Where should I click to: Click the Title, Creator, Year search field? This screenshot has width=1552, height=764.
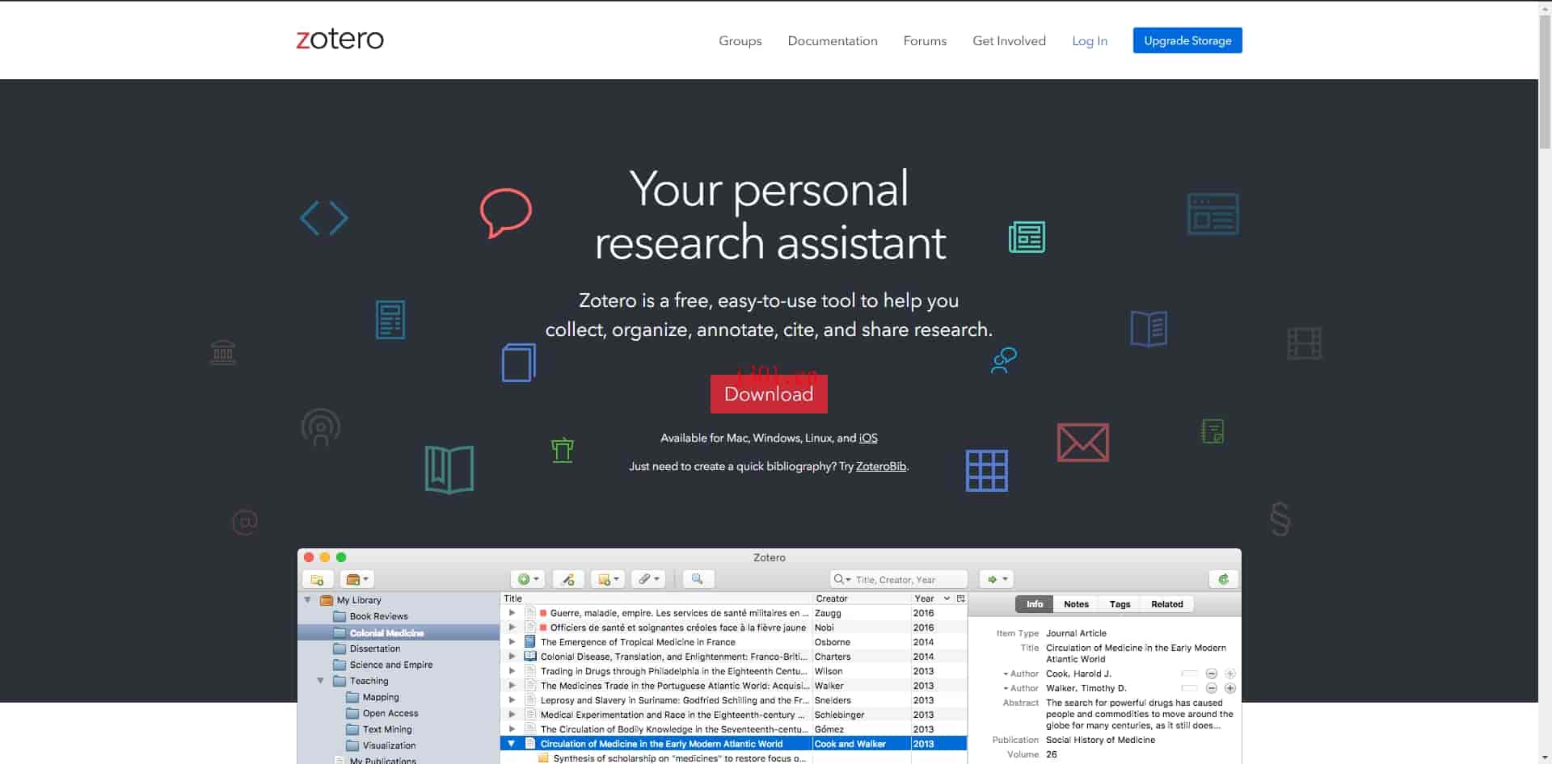897,579
